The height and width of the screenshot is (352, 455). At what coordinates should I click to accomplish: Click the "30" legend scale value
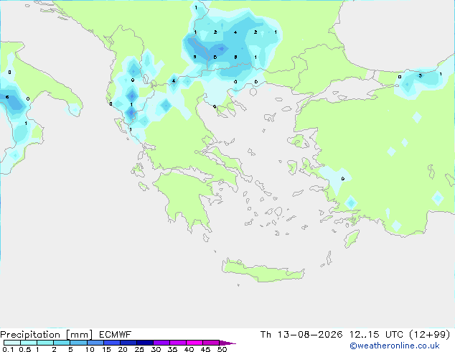coord(156,349)
